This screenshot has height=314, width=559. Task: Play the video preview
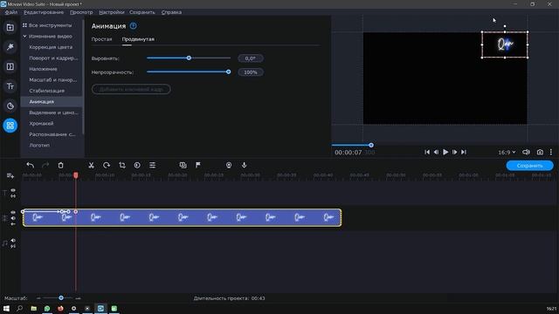point(445,152)
